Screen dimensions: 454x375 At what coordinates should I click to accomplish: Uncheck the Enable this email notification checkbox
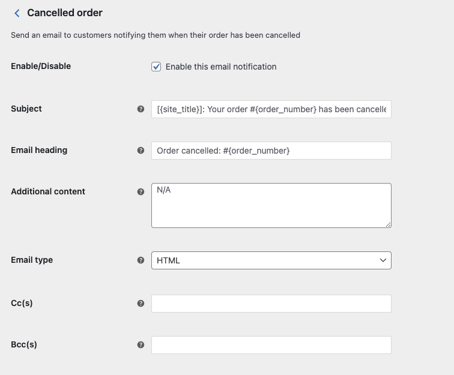(156, 67)
